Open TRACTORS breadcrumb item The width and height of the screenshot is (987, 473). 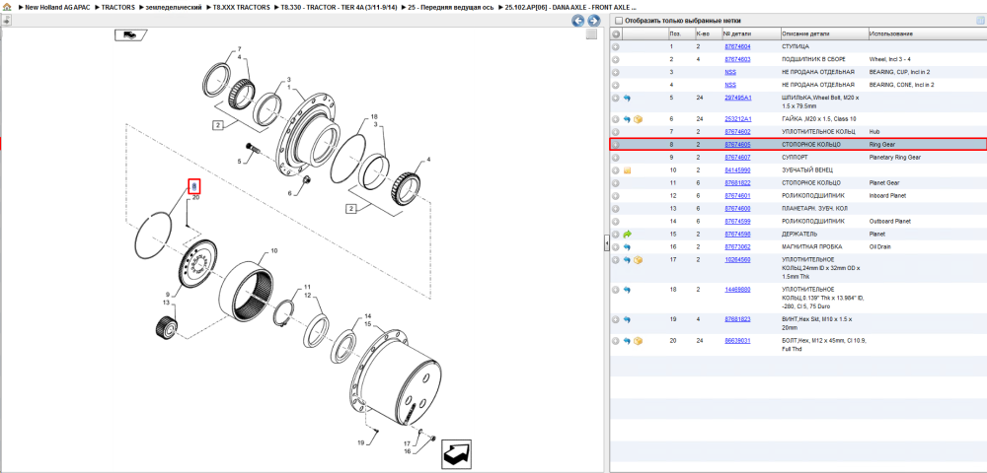117,7
